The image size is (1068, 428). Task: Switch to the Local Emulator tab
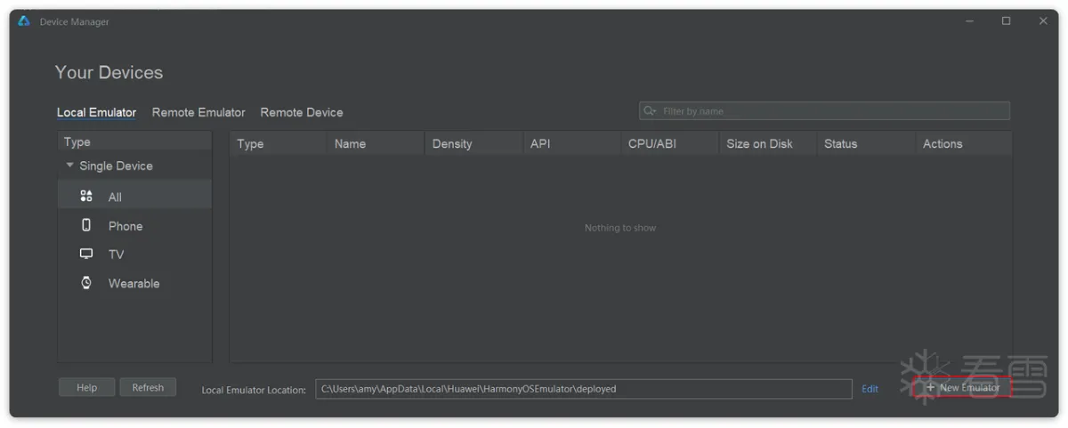coord(96,112)
